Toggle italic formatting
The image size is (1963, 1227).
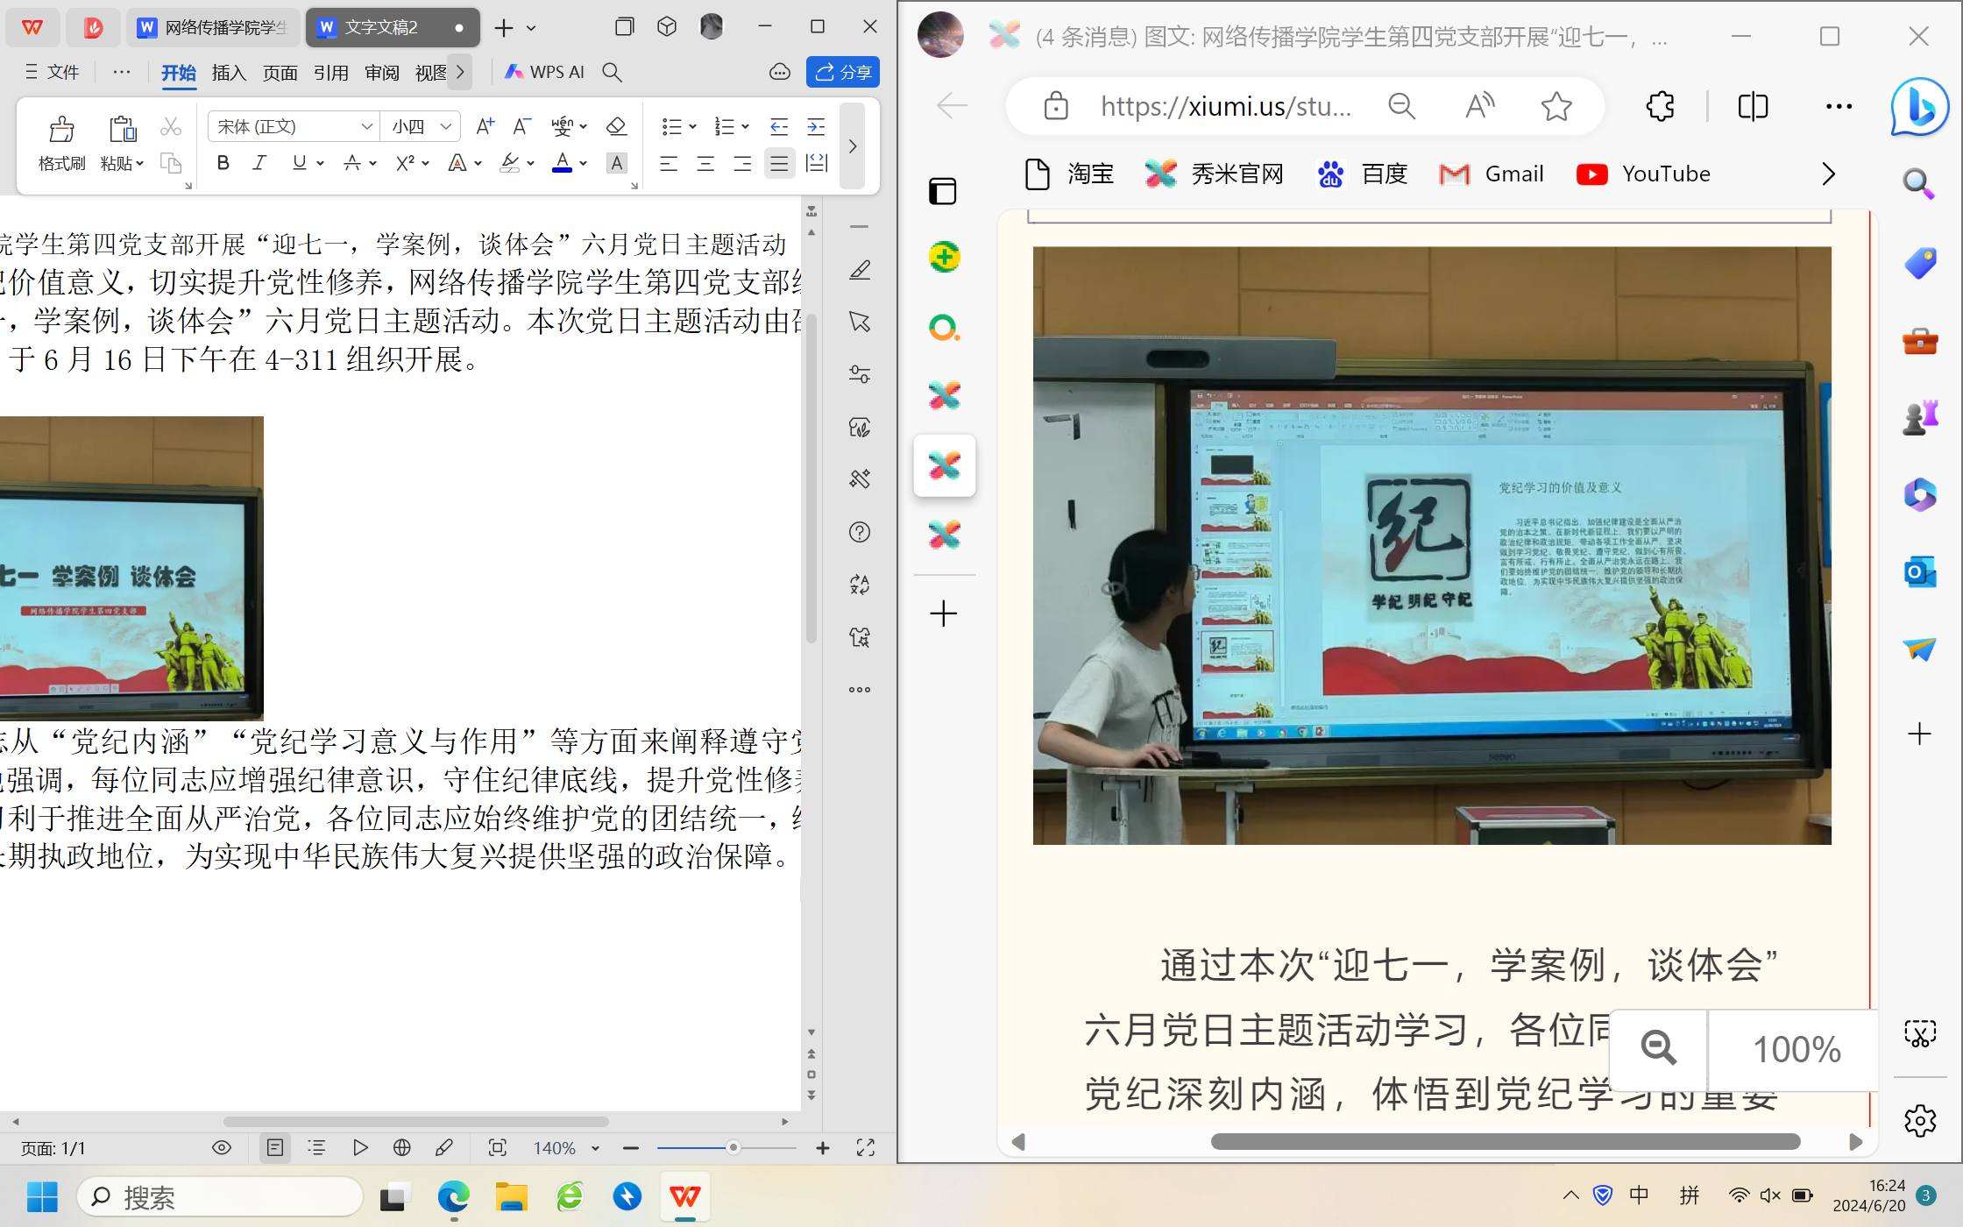(x=259, y=164)
